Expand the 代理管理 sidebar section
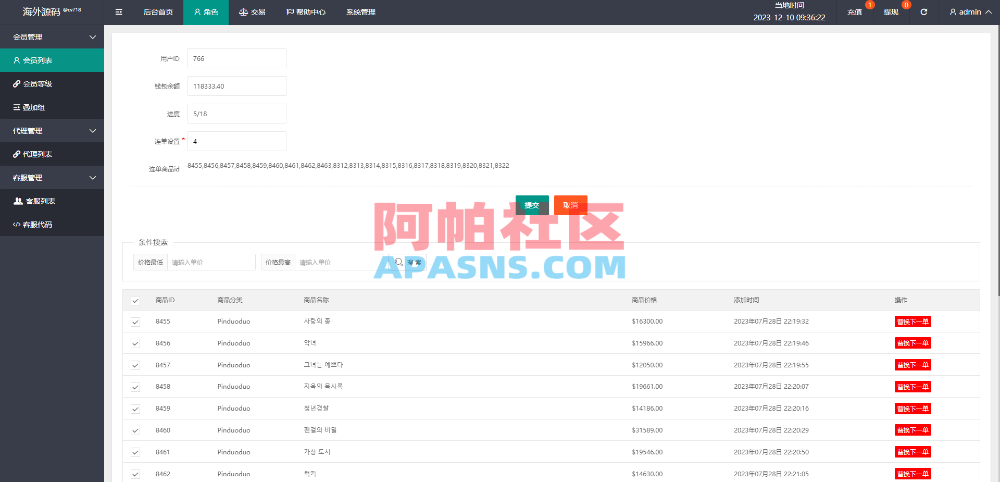Image resolution: width=1000 pixels, height=482 pixels. [52, 130]
